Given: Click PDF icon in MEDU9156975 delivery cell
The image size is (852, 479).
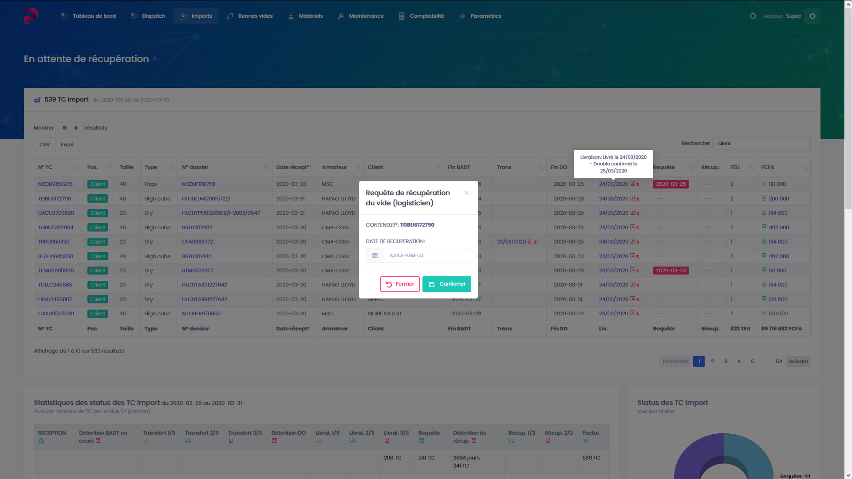Looking at the screenshot, I should pyautogui.click(x=632, y=184).
